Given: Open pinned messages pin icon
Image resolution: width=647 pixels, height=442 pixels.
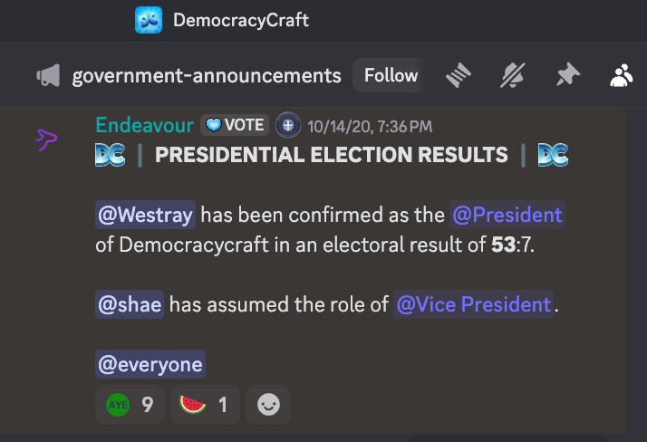Looking at the screenshot, I should [568, 74].
